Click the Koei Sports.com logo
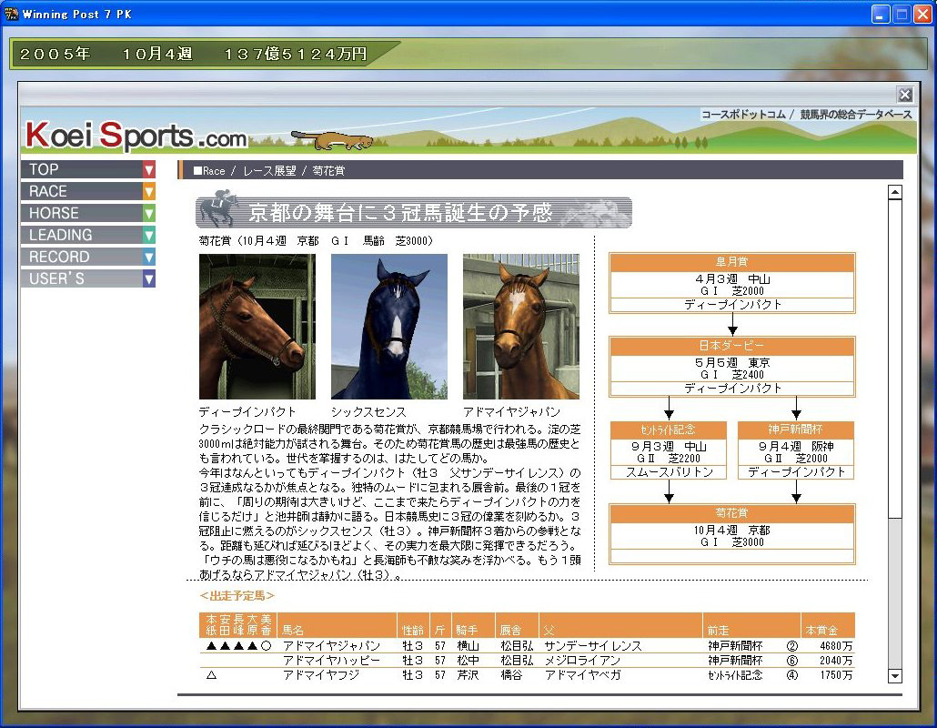The width and height of the screenshot is (937, 728). pos(136,135)
